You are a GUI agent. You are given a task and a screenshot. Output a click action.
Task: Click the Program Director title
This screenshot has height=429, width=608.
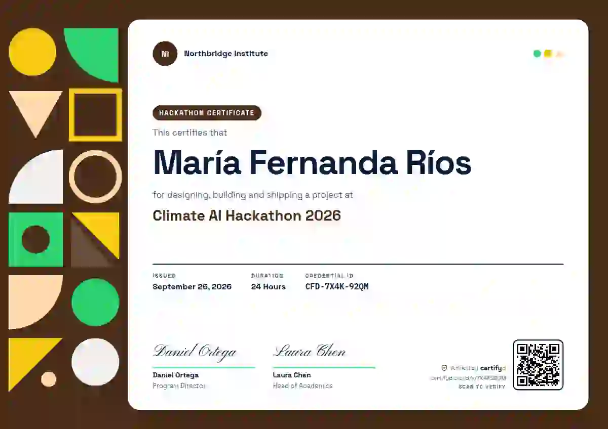pos(179,385)
